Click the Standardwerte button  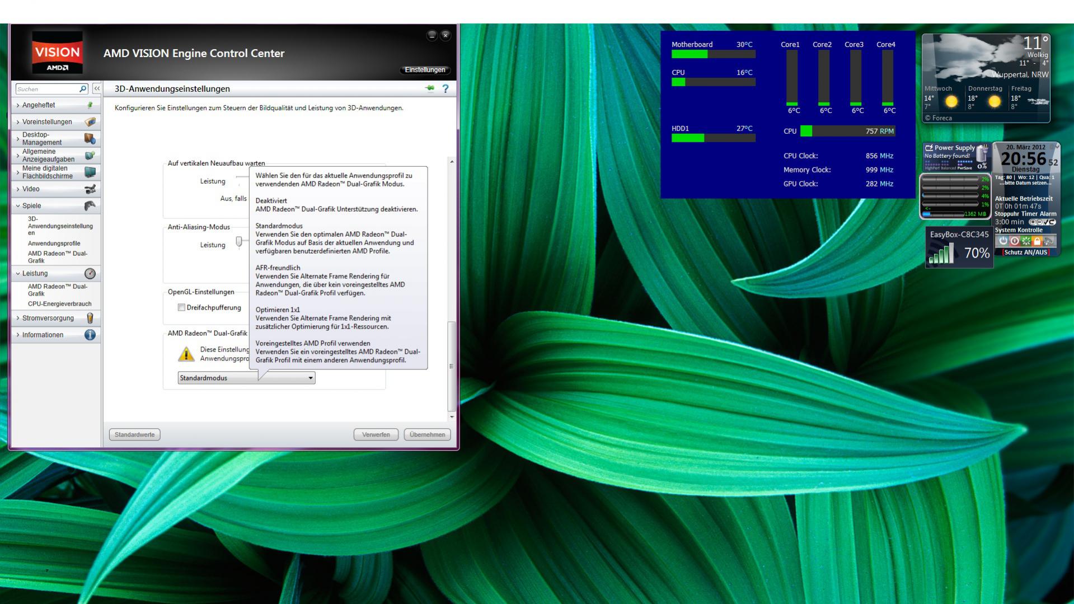point(134,434)
